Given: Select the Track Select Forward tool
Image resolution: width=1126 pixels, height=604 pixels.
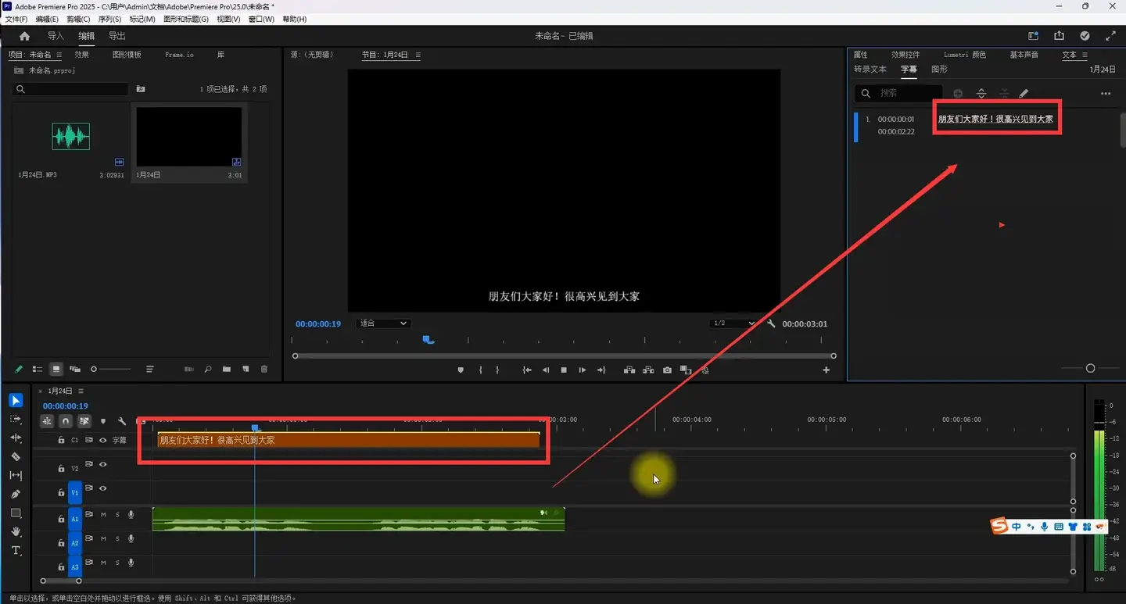Looking at the screenshot, I should 16,420.
